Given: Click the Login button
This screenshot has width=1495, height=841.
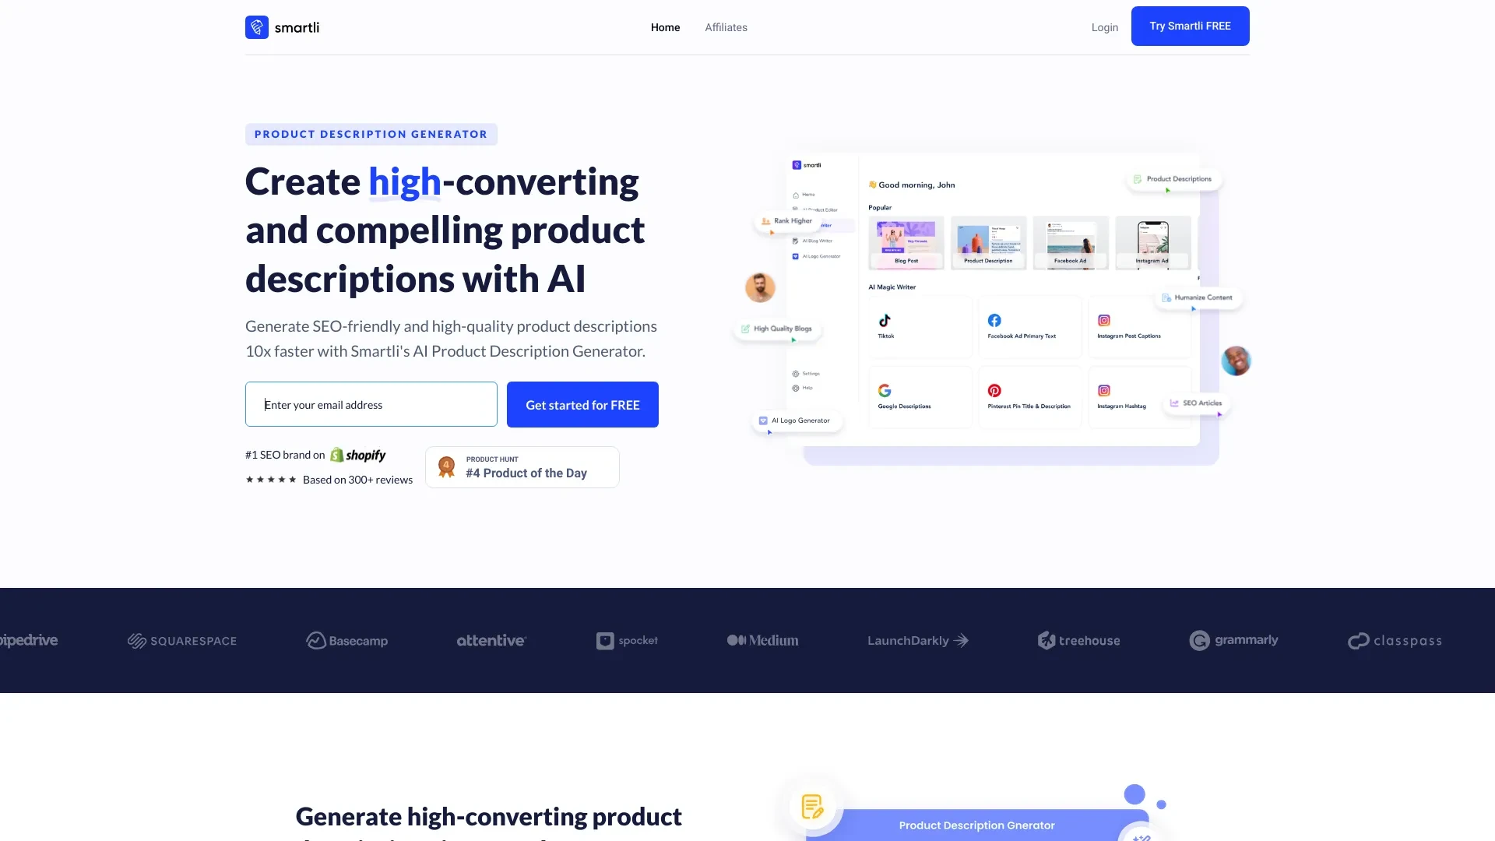Looking at the screenshot, I should click(1105, 26).
